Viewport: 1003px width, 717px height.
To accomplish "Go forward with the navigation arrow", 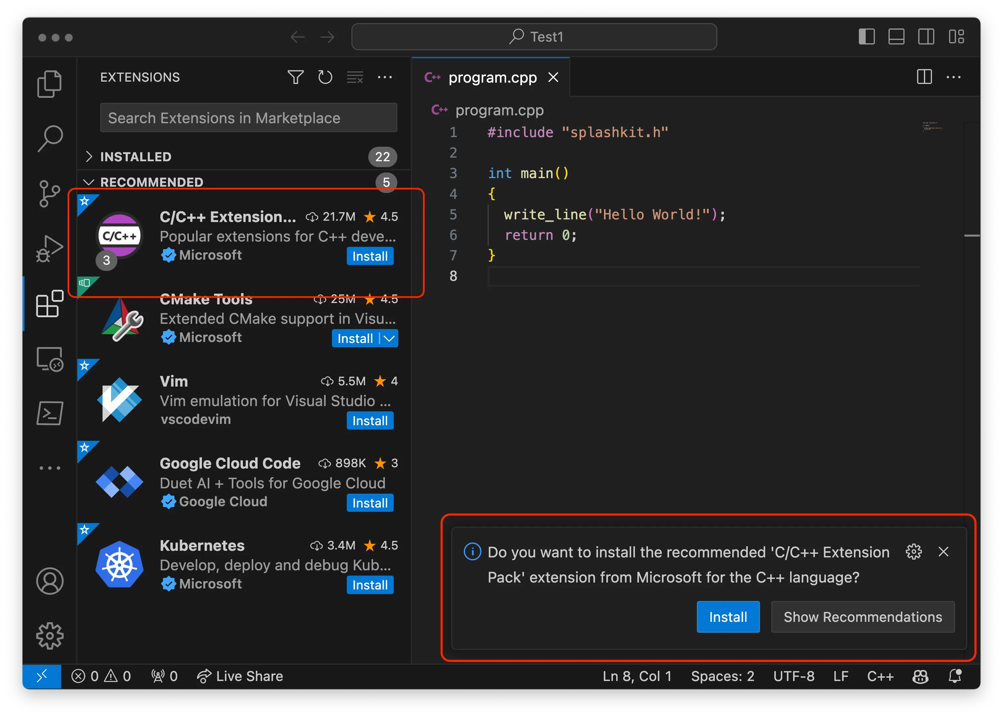I will point(327,37).
